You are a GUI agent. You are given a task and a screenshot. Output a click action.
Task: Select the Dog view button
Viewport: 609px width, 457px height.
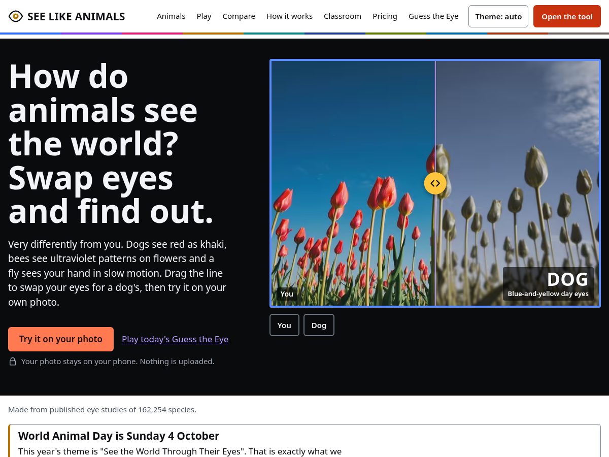[x=319, y=325]
